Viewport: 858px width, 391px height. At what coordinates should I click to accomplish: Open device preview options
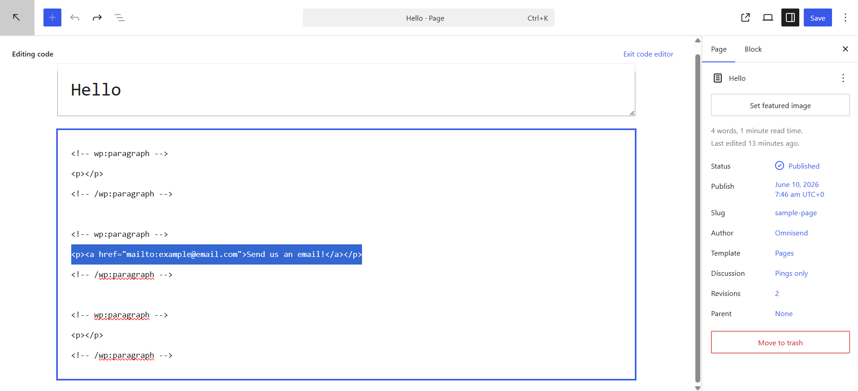(768, 17)
